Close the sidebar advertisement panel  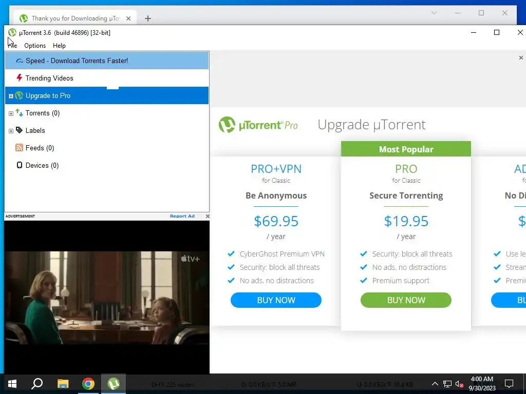(x=208, y=216)
